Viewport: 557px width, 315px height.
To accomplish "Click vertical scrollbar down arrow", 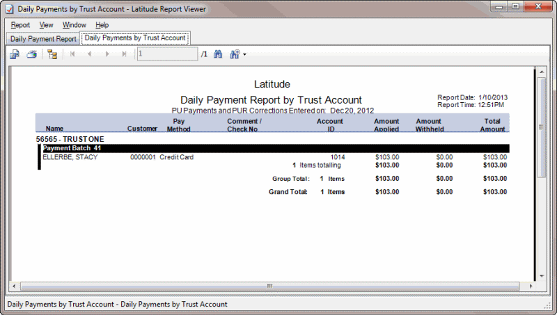I will pos(542,276).
